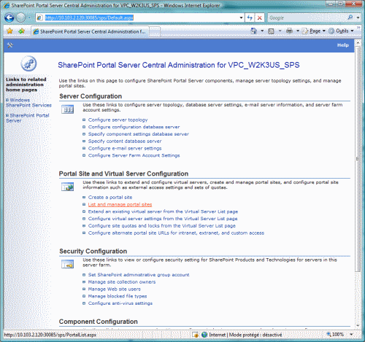Click the 100% zoom level text
Viewport: 365px width, 342px height.
point(338,335)
